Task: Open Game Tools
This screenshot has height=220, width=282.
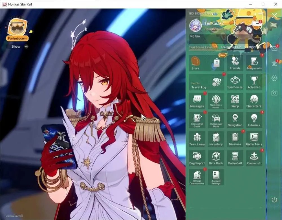Action: coord(254,139)
